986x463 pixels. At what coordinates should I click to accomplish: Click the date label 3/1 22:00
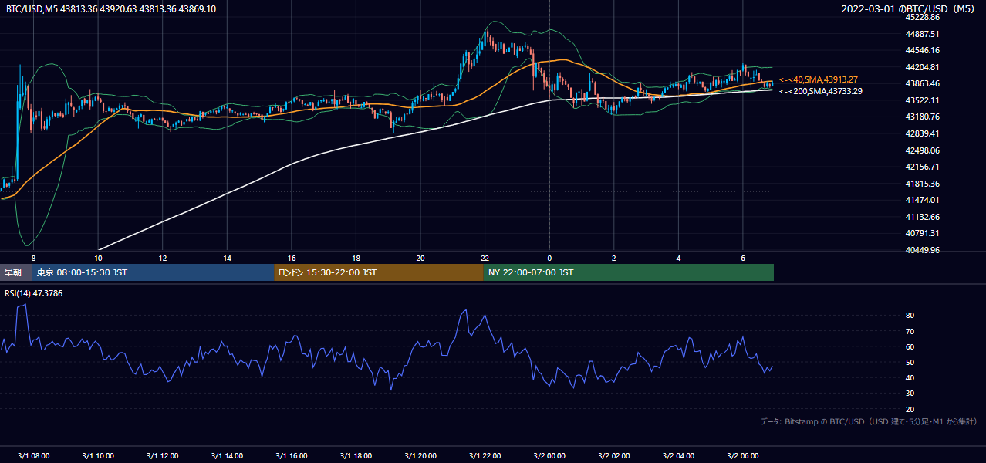[x=485, y=456]
